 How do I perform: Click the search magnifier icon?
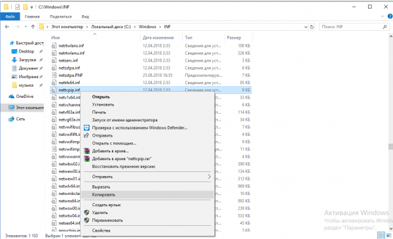click(x=384, y=27)
